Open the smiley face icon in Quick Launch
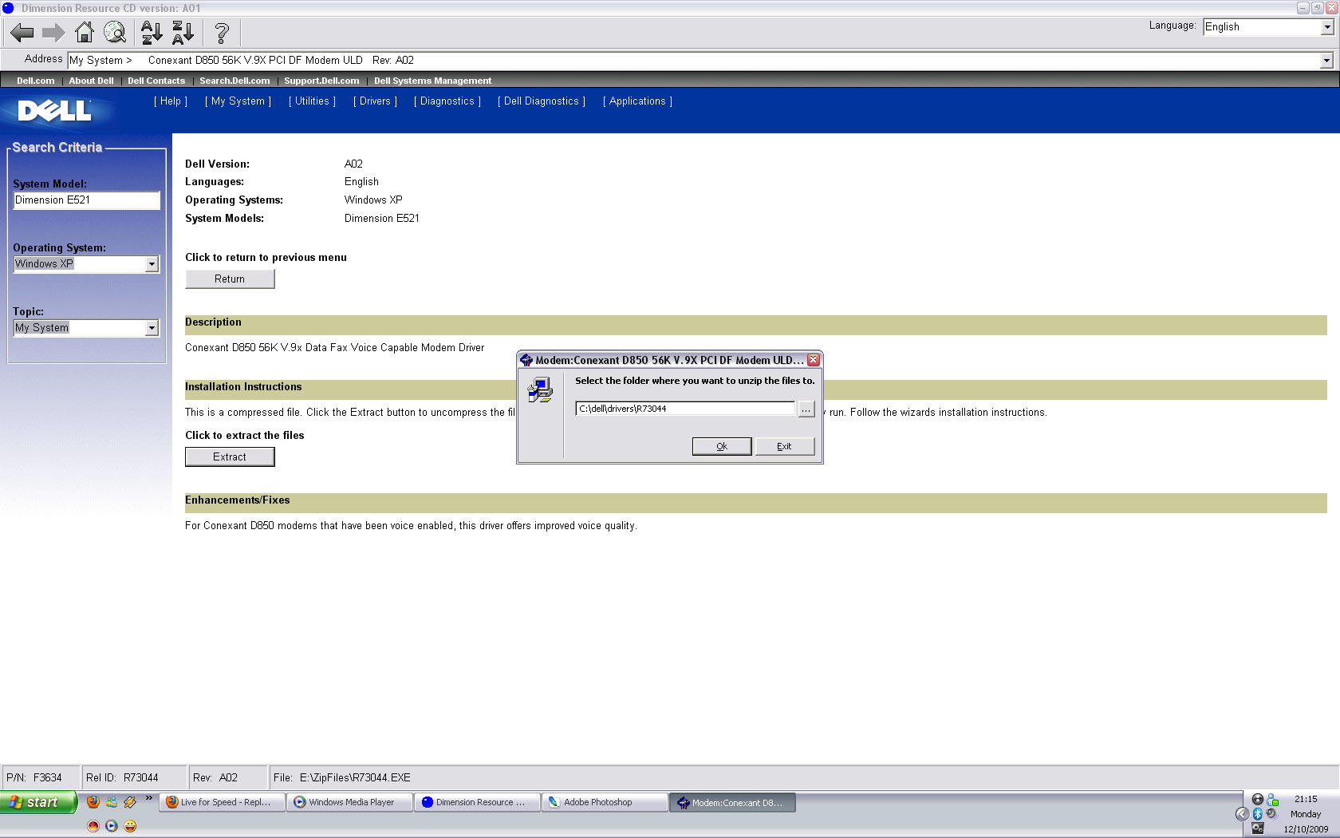The height and width of the screenshot is (838, 1340). click(130, 826)
